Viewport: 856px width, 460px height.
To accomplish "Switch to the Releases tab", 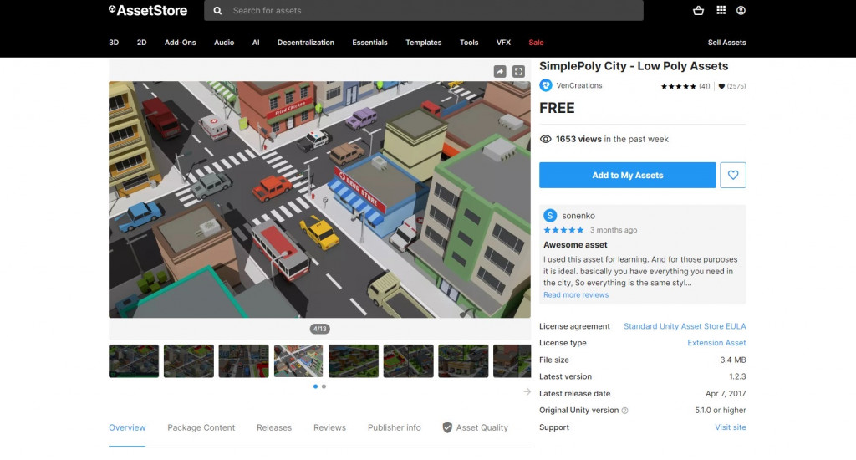I will pyautogui.click(x=274, y=427).
